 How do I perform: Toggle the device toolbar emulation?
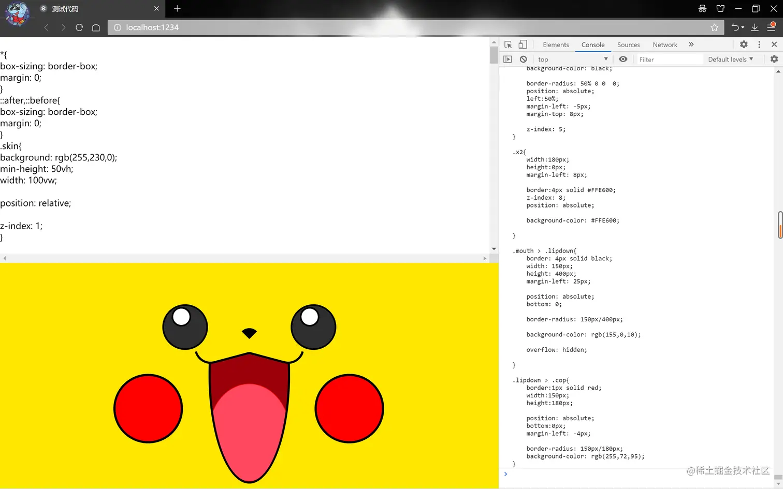523,45
